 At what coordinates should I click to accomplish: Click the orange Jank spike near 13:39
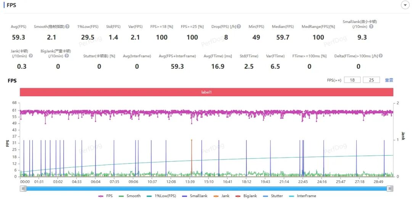click(x=192, y=158)
